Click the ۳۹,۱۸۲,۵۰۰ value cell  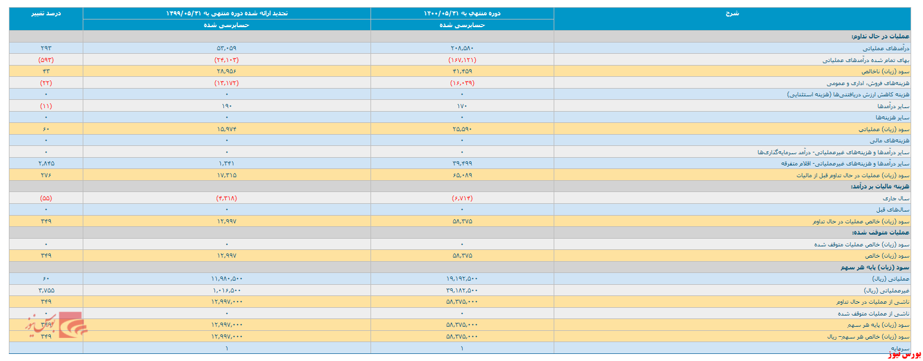[x=462, y=290]
